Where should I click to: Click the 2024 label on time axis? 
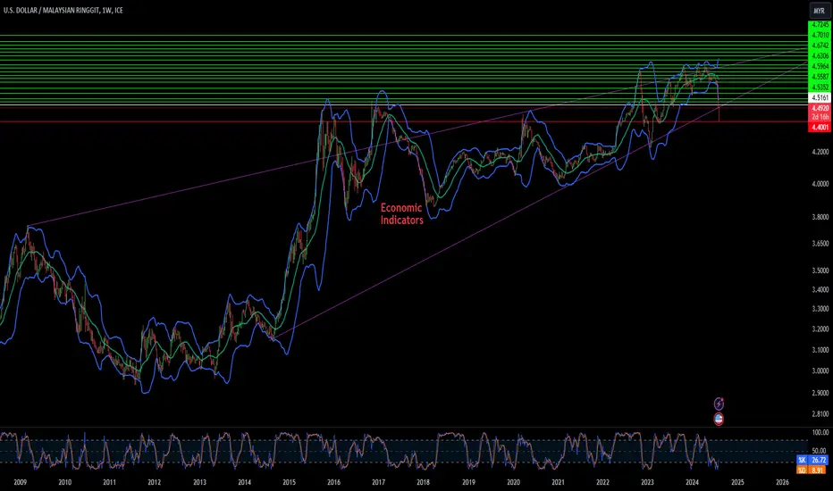click(692, 482)
